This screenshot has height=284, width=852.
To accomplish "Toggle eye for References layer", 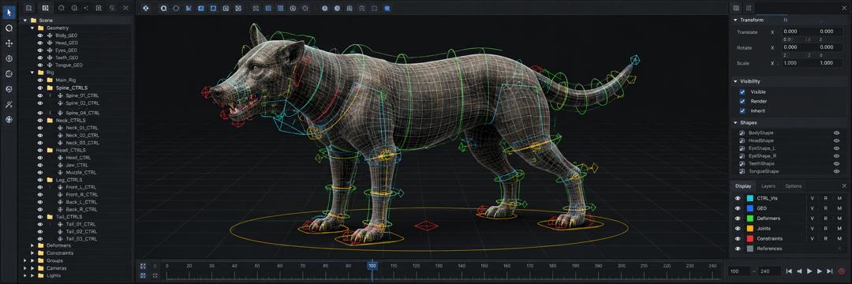I will [x=738, y=248].
